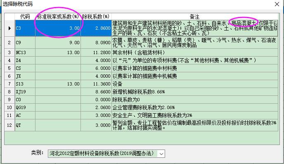284x164 pixels.
Task: Select the S13 code cell
Action: pyautogui.click(x=25, y=84)
